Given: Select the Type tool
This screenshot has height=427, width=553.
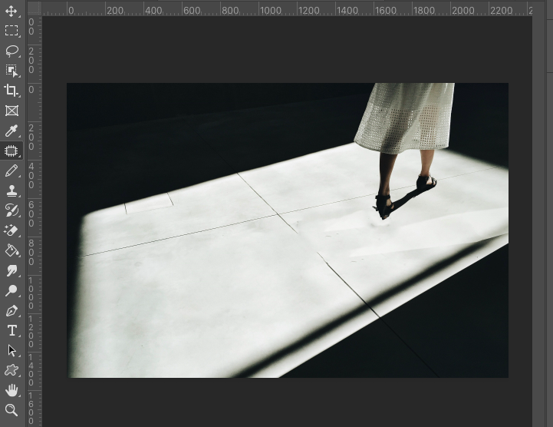Looking at the screenshot, I should [x=12, y=330].
